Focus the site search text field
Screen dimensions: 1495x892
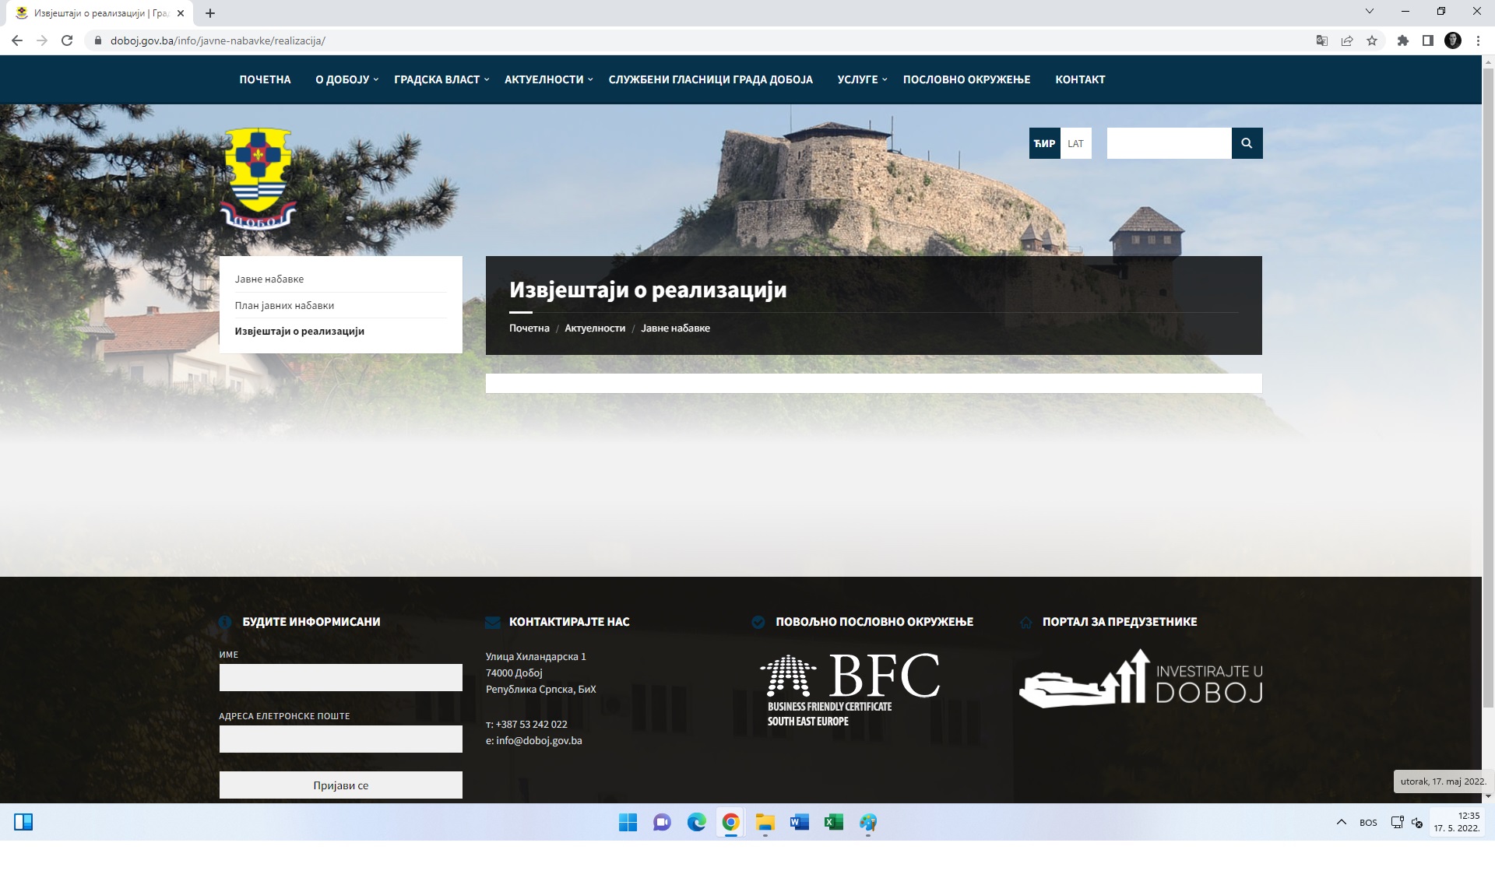(x=1169, y=143)
